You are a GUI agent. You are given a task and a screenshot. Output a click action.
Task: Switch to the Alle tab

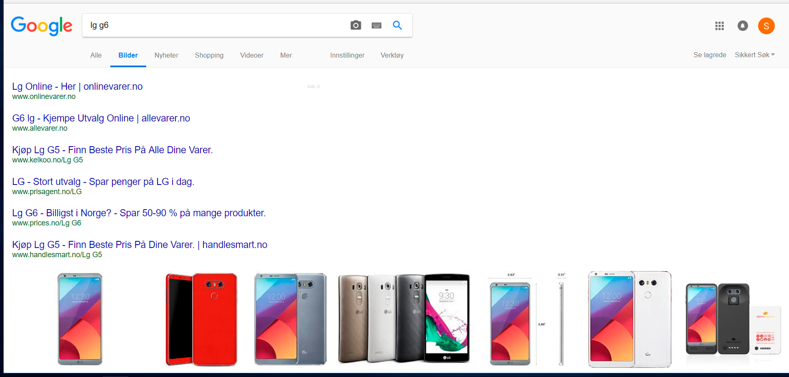96,55
